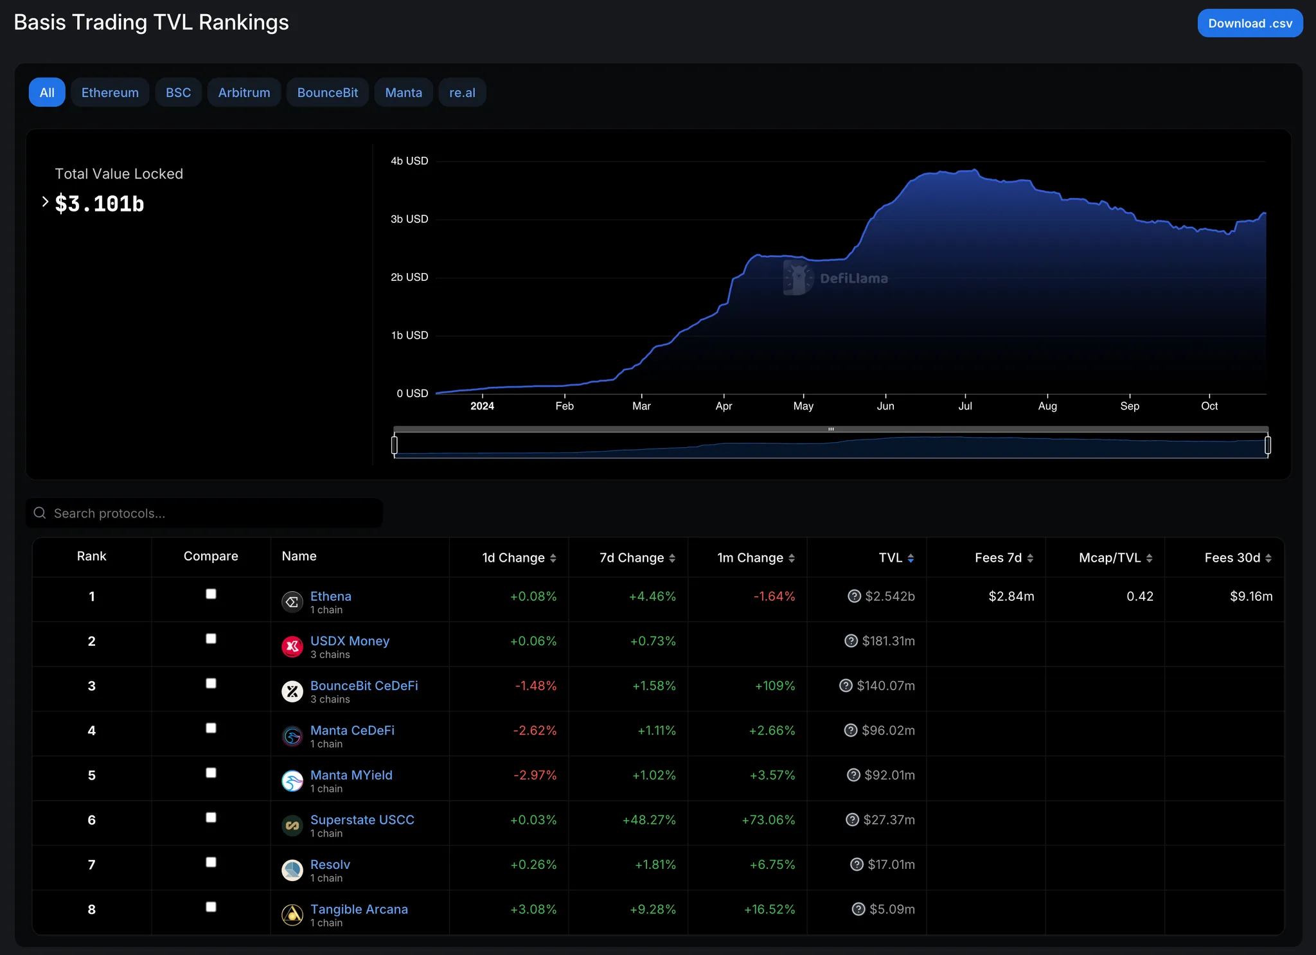
Task: Select the Ethereum chain tab
Action: click(110, 93)
